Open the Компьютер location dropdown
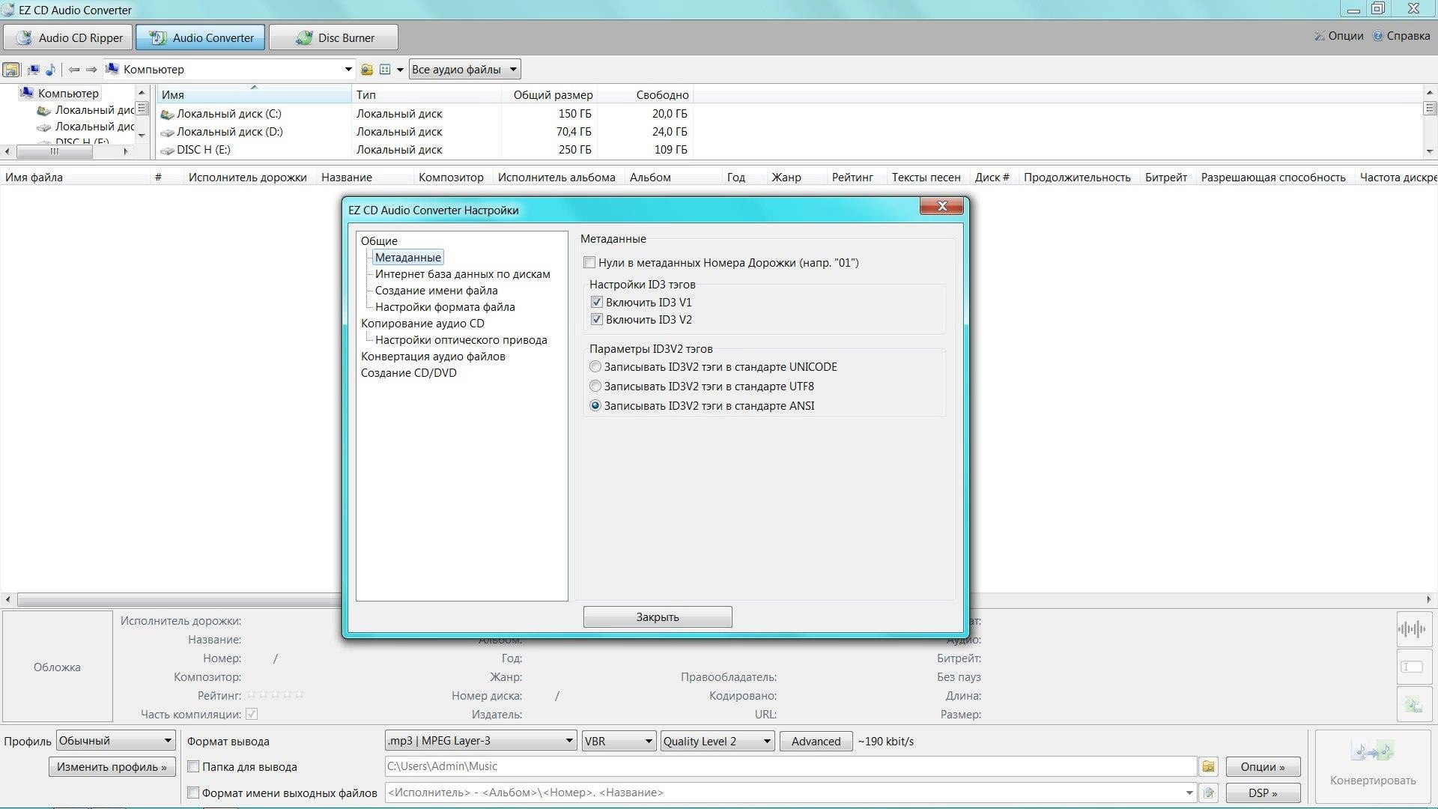Screen dimensions: 1438x809 348,70
